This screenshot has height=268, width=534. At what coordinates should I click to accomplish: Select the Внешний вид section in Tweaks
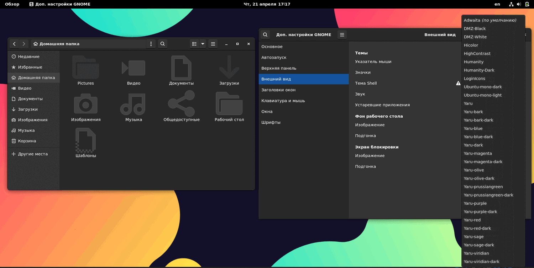(304, 79)
